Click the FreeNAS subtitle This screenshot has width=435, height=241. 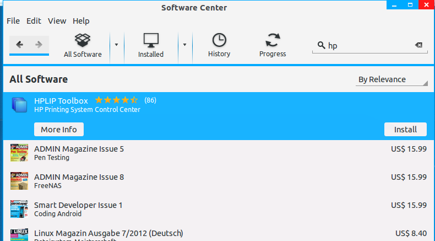point(48,186)
